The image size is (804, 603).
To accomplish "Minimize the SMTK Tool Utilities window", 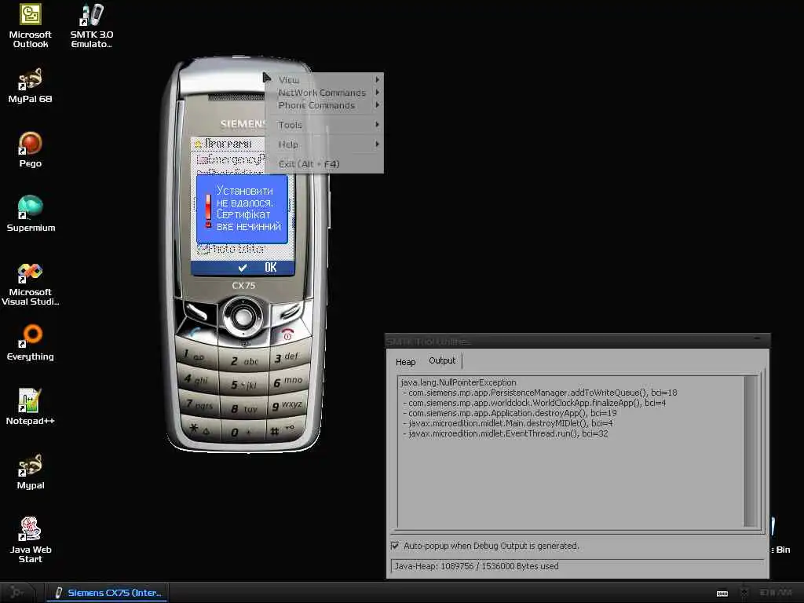I will [757, 340].
